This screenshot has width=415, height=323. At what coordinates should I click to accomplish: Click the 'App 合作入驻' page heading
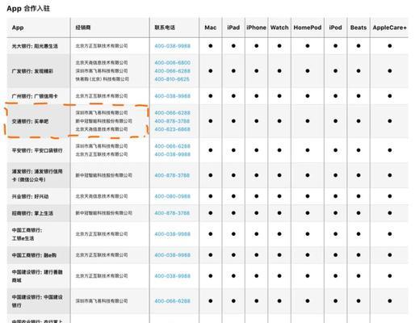click(28, 9)
